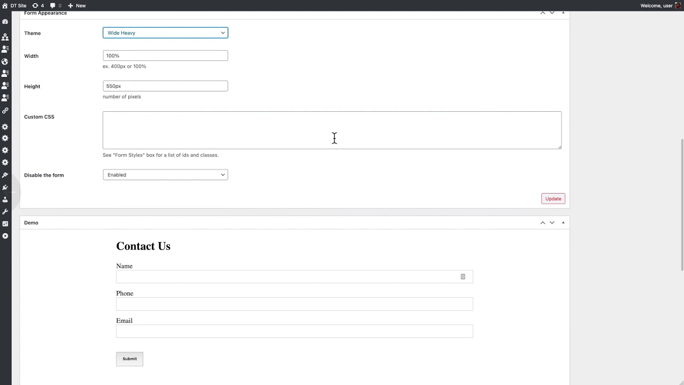
Task: Click into the Custom CSS text area
Action: [x=332, y=130]
